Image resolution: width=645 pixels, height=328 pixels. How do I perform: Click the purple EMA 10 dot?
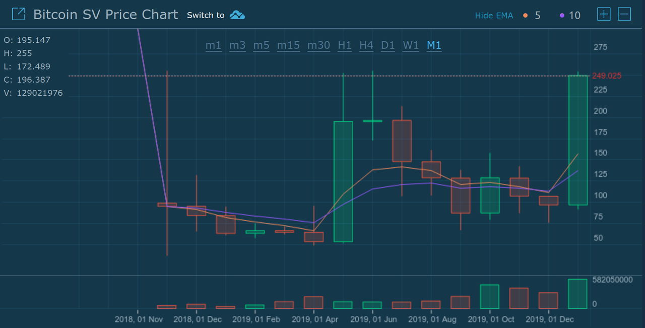562,16
